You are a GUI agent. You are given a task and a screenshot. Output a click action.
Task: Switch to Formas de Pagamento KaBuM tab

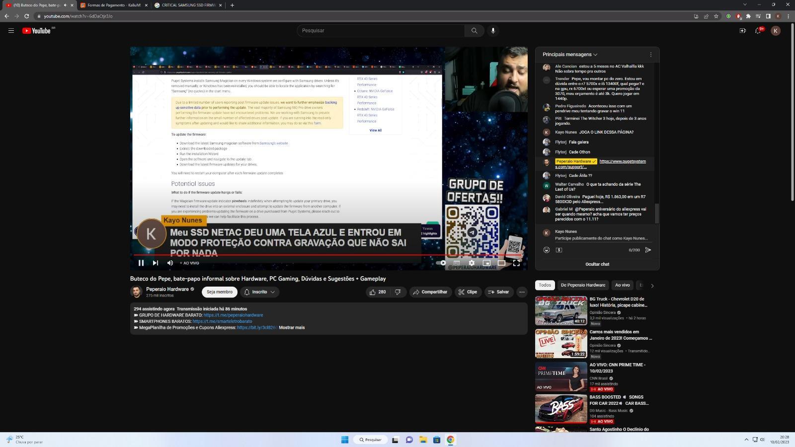pos(113,5)
